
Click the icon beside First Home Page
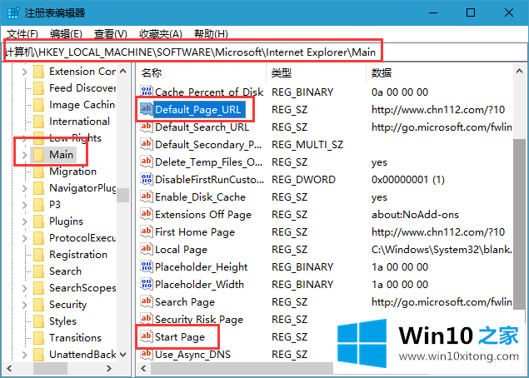point(147,231)
